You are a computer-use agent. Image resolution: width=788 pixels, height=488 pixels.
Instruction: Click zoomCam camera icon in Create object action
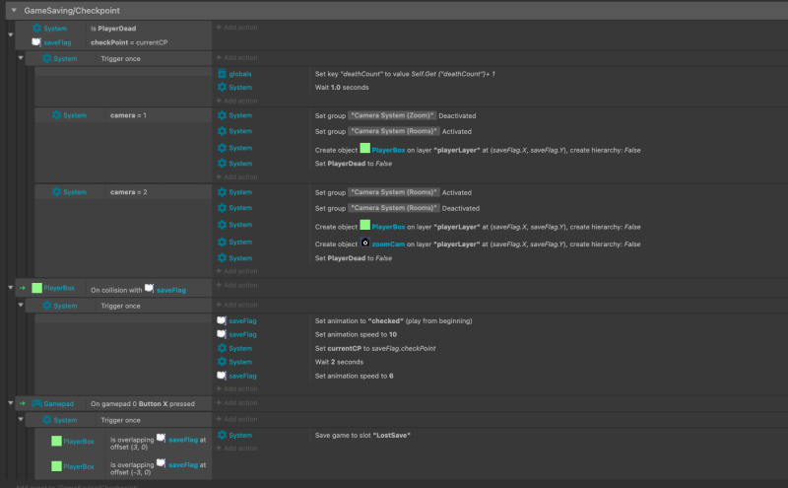point(365,243)
